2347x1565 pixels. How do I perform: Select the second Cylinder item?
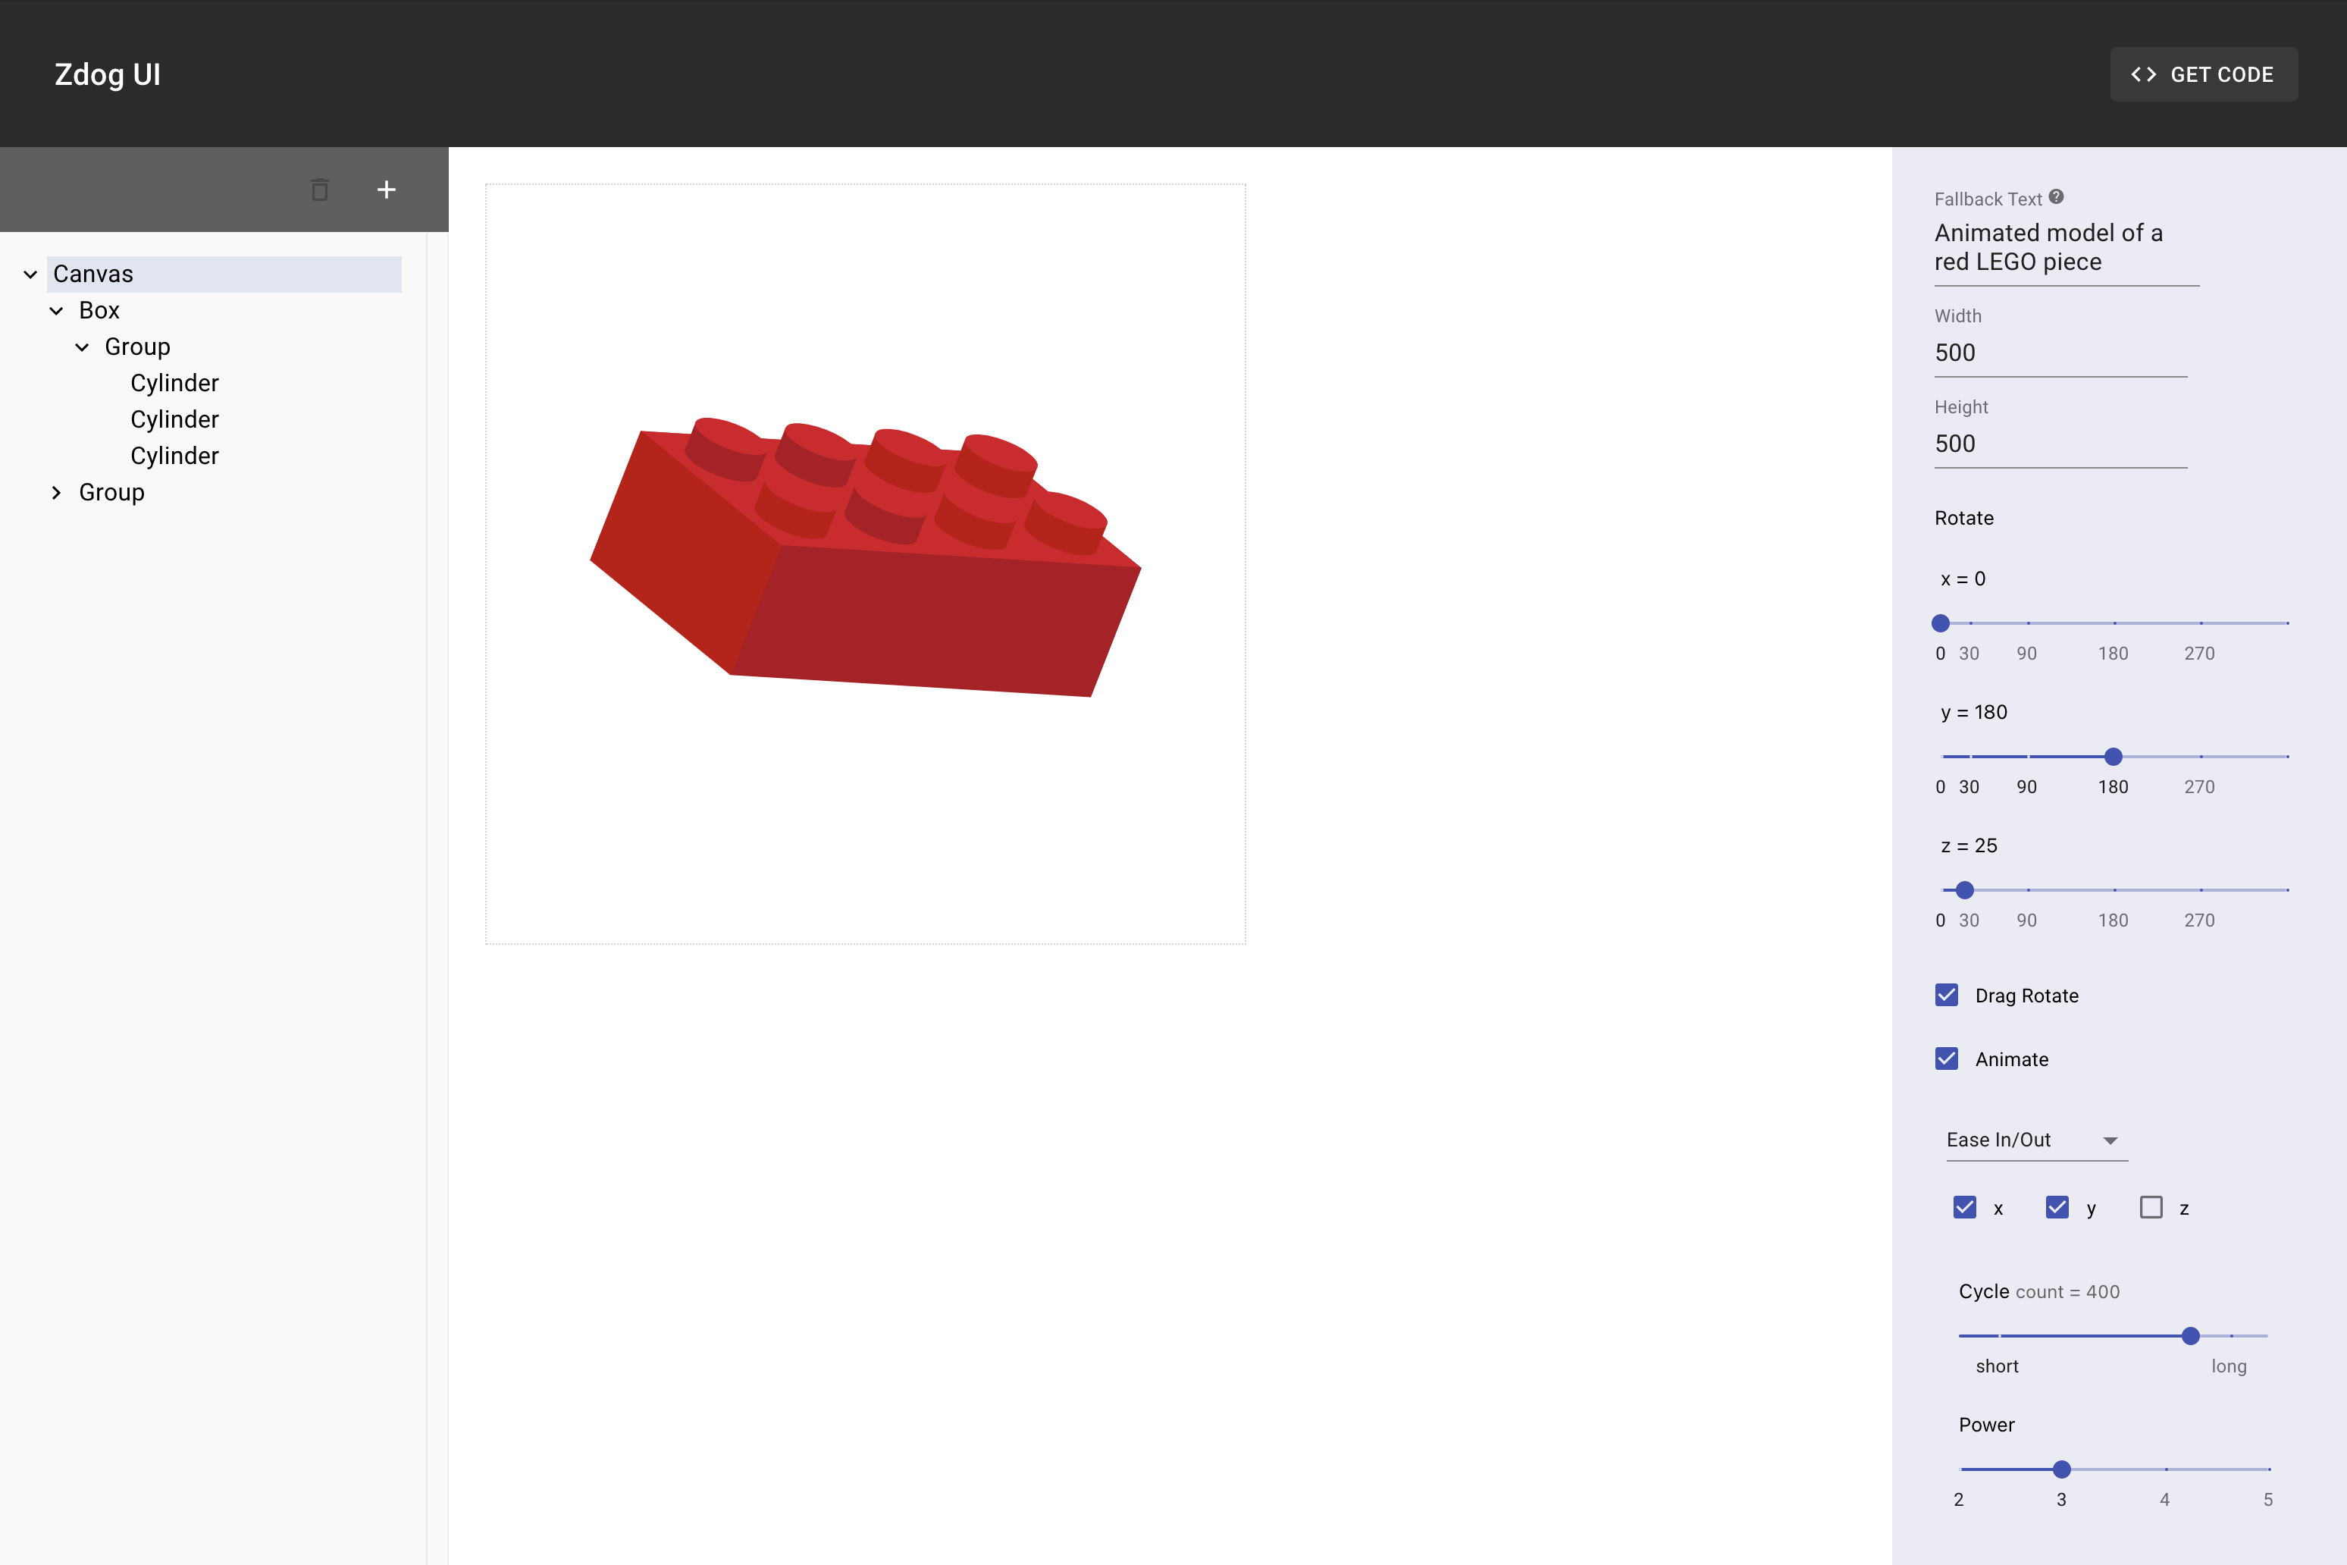coord(174,419)
